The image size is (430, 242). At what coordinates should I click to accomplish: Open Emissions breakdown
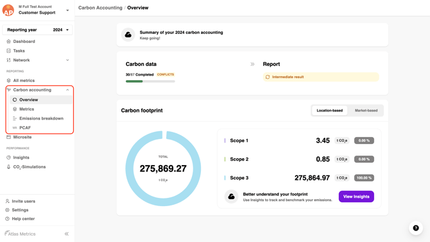coord(41,118)
